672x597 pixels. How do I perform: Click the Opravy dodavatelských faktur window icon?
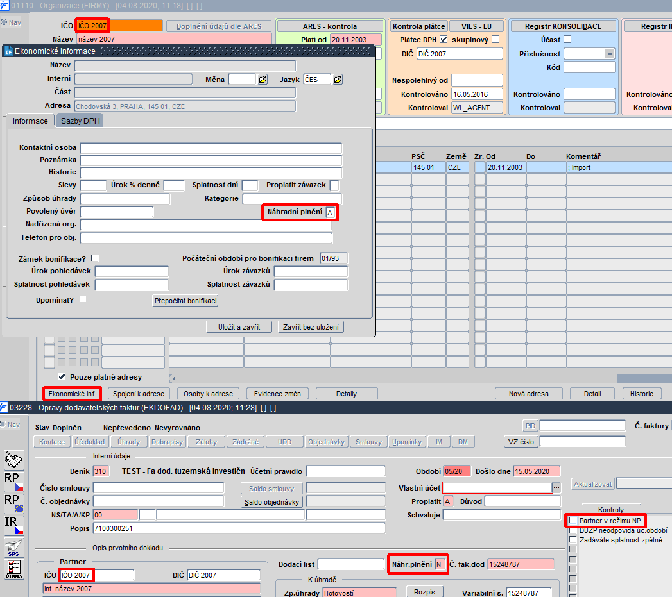click(x=4, y=407)
